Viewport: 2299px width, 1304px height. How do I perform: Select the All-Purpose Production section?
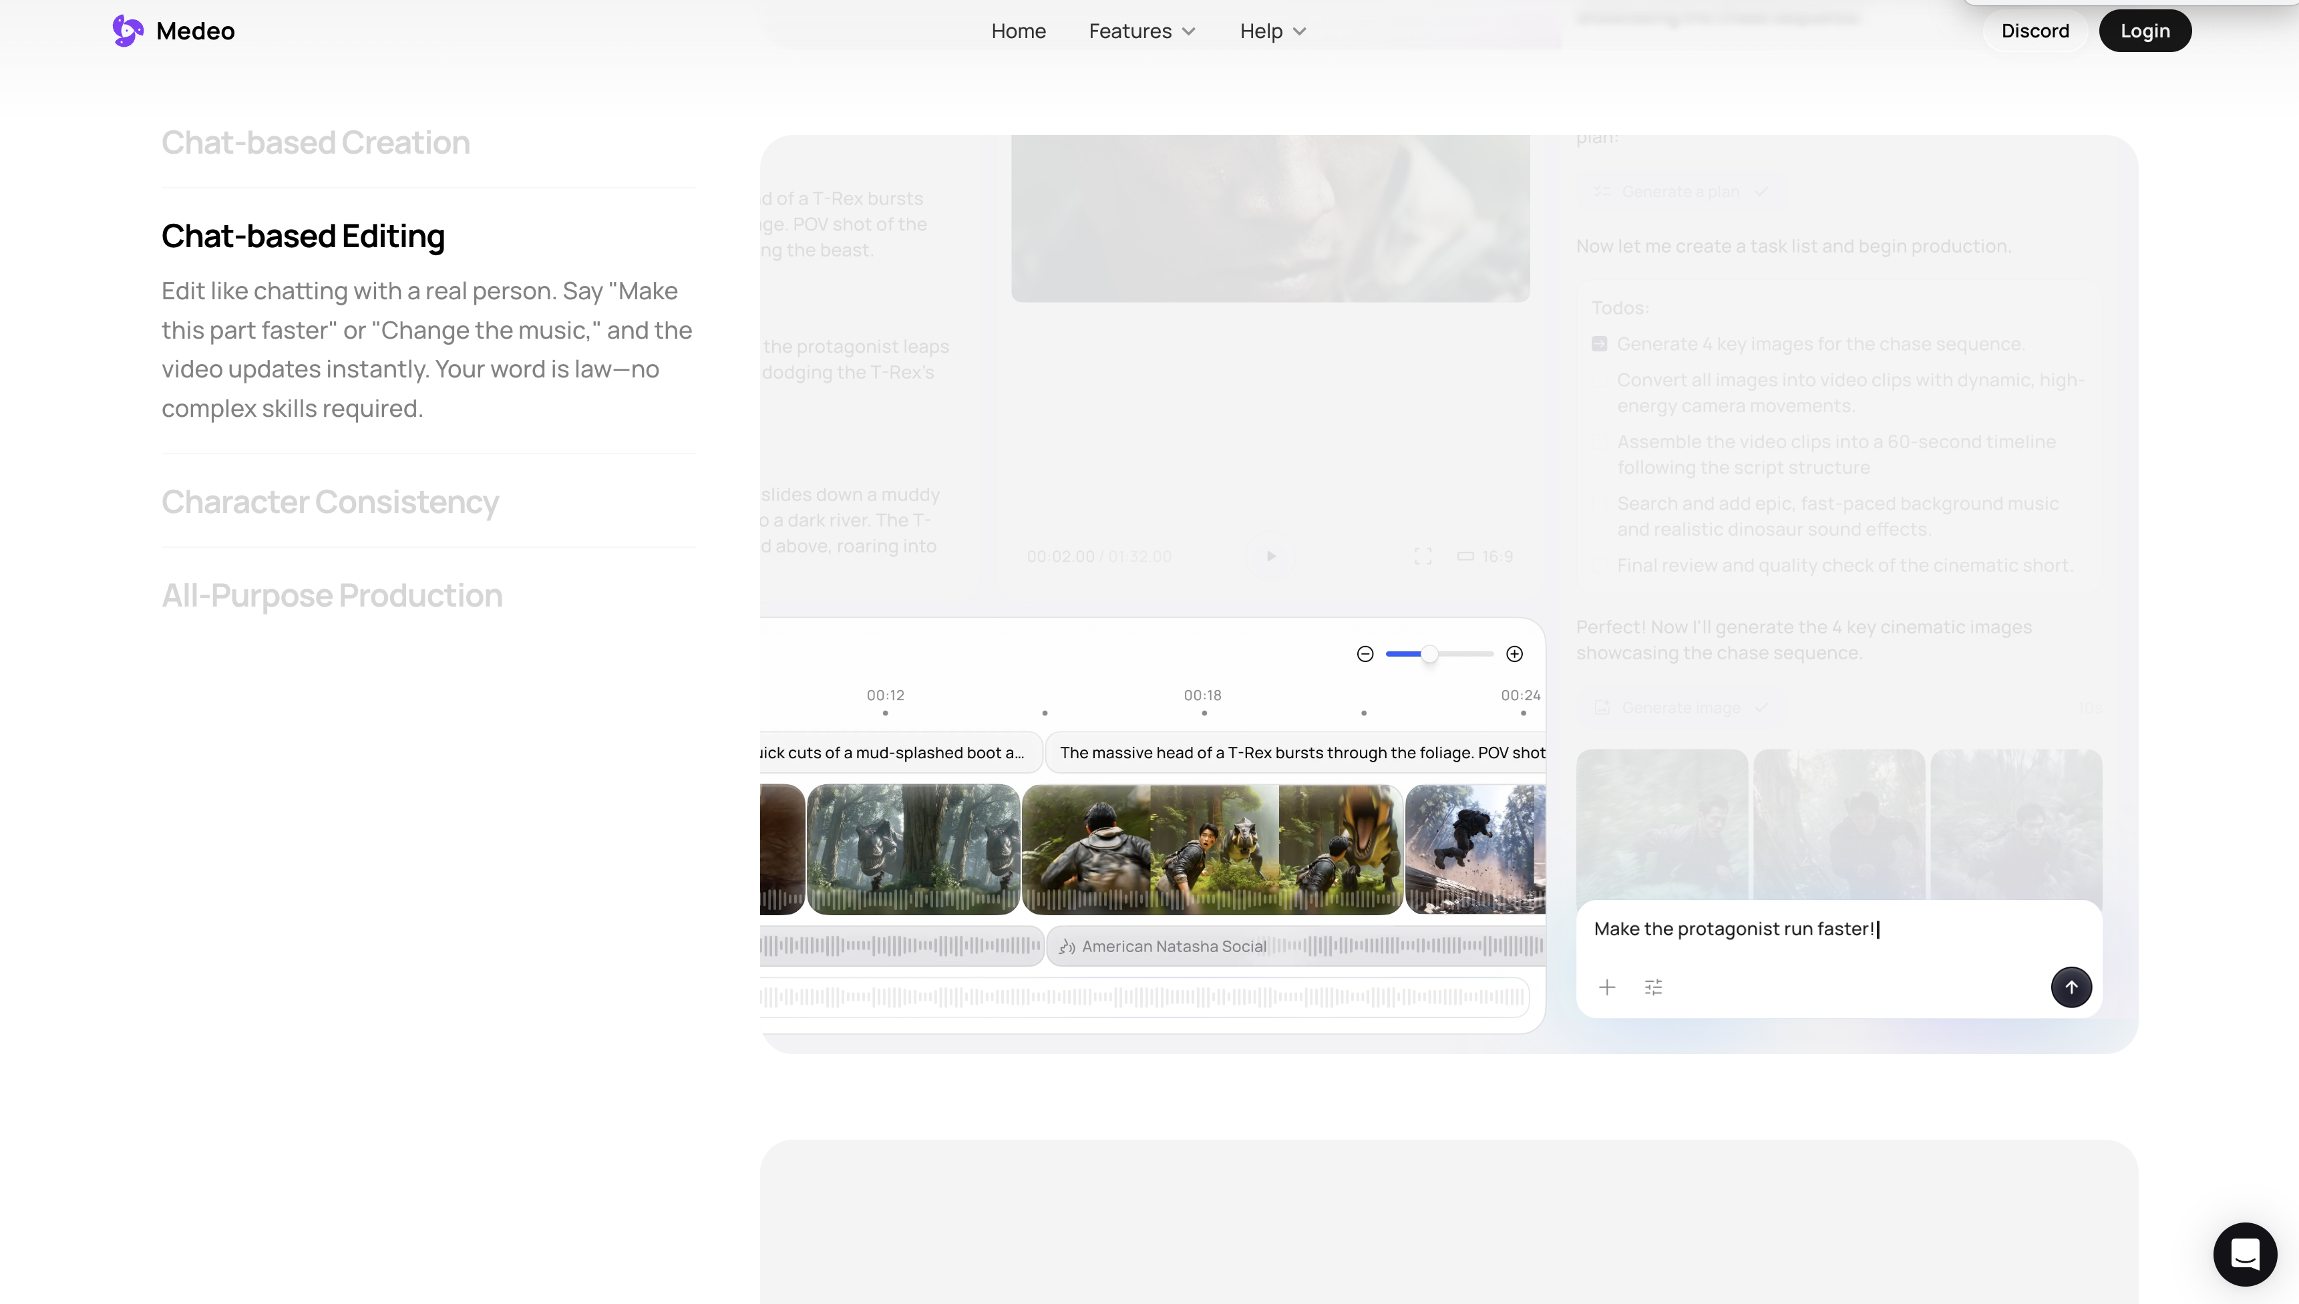click(x=331, y=596)
